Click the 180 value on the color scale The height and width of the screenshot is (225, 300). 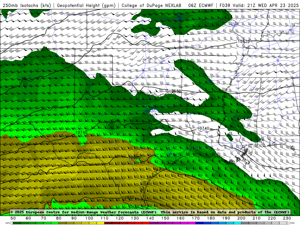(x=211, y=218)
